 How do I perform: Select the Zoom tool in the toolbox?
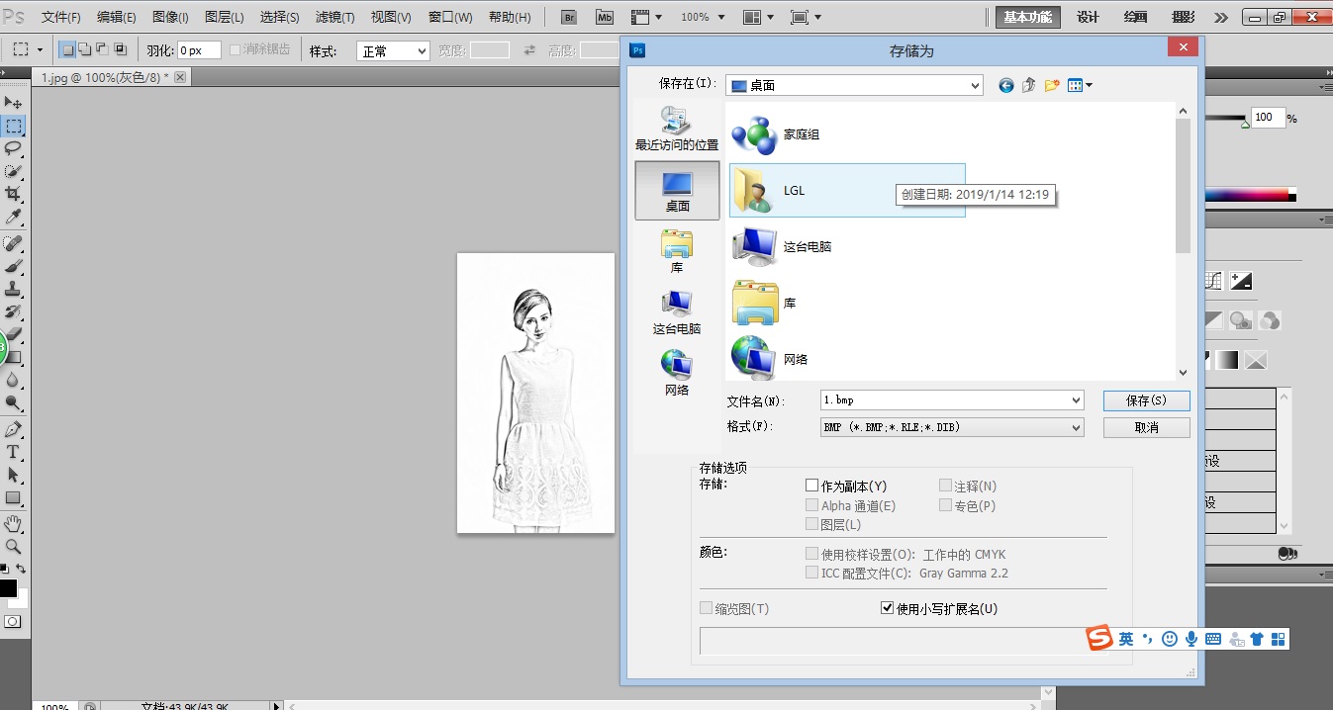point(14,546)
